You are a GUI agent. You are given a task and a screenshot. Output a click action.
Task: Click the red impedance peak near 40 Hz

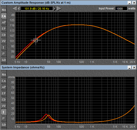coord(46,114)
